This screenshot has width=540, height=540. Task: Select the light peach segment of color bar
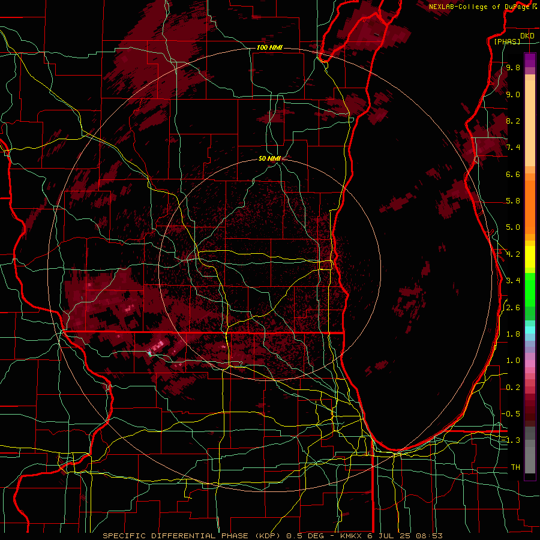(x=530, y=123)
